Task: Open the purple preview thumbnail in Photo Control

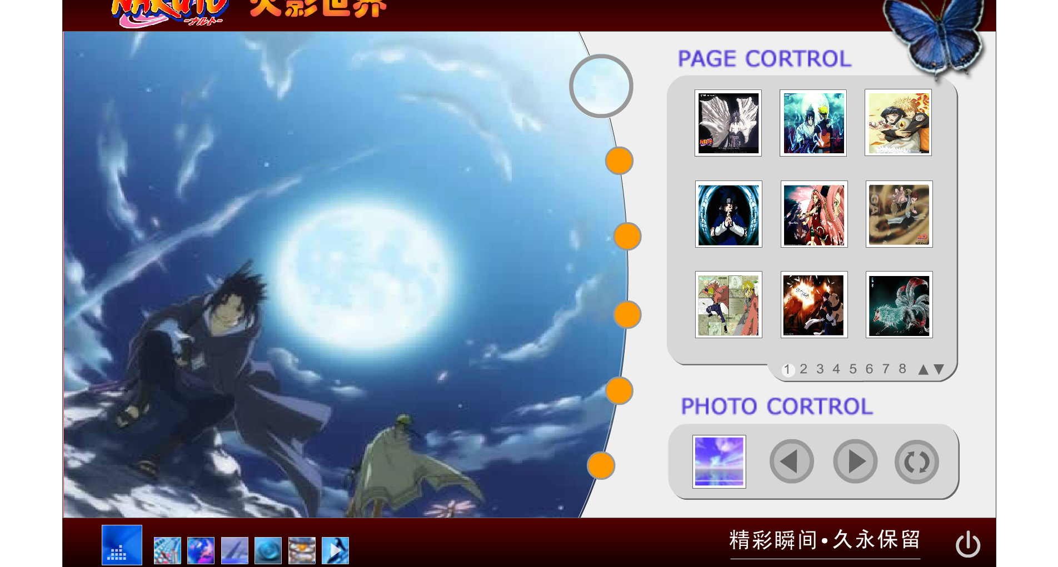Action: click(719, 461)
